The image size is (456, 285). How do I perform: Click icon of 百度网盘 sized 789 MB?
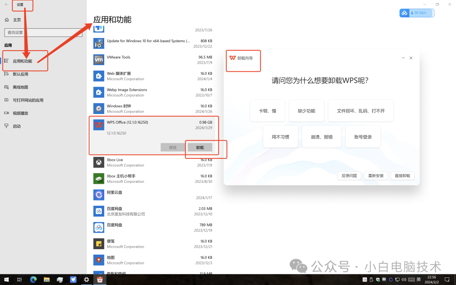click(99, 228)
